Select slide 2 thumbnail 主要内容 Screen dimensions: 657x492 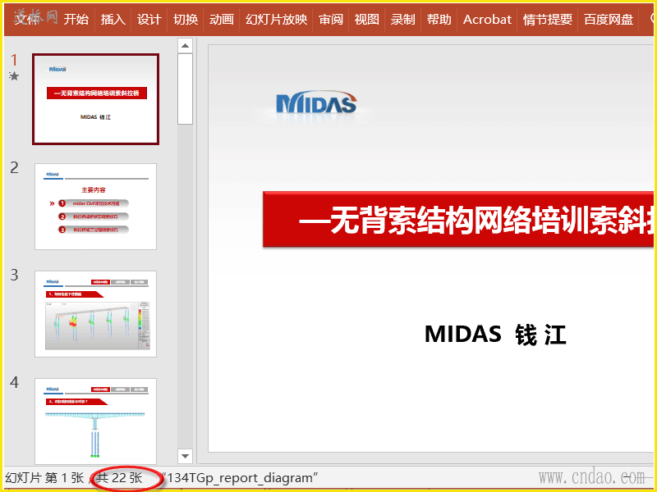click(x=96, y=207)
